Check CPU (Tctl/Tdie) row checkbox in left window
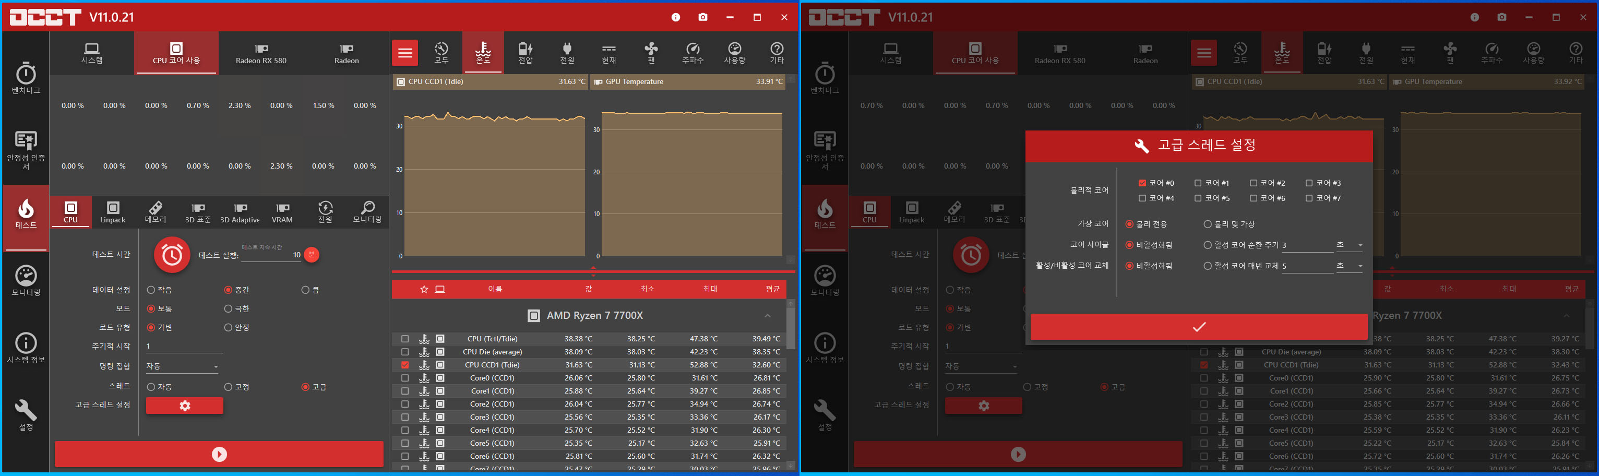The image size is (1599, 476). 405,339
